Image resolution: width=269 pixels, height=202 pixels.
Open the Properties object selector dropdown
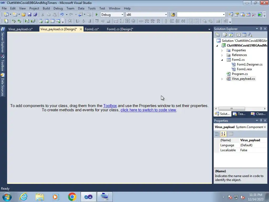click(265, 127)
